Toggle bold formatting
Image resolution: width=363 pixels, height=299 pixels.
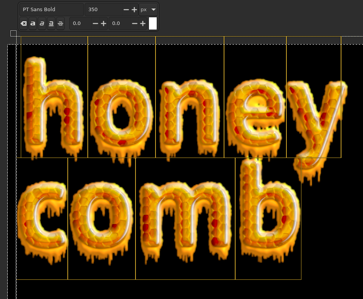click(x=33, y=23)
